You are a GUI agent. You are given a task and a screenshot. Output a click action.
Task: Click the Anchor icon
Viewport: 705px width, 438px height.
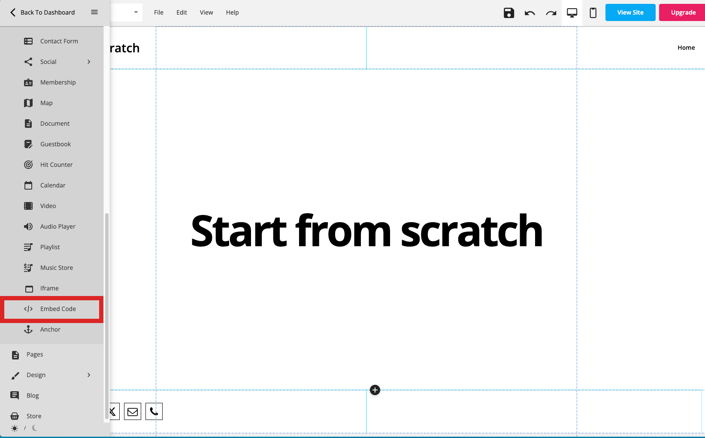point(28,329)
